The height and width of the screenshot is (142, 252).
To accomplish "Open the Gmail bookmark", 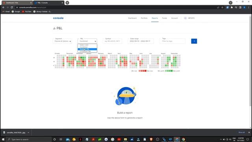I will point(6,11).
